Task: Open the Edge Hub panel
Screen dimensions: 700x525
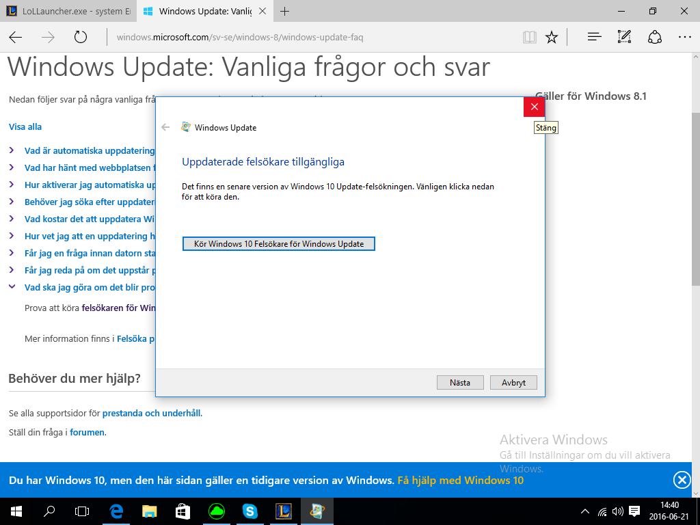Action: (594, 37)
